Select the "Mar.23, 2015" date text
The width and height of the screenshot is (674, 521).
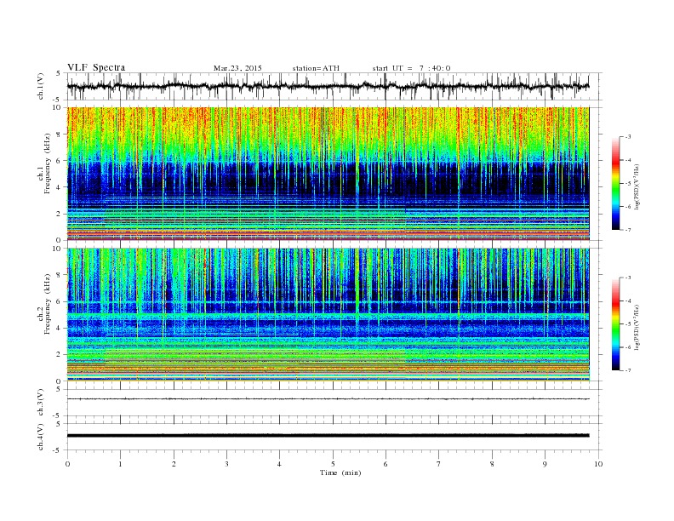(x=237, y=68)
